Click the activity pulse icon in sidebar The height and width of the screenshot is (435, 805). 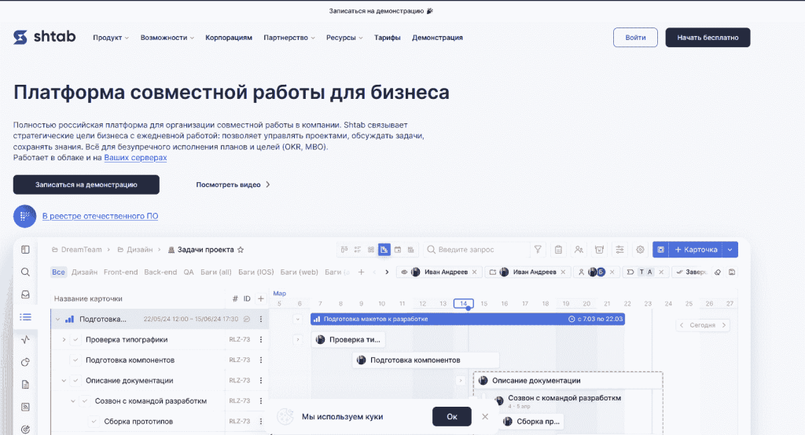click(x=25, y=340)
